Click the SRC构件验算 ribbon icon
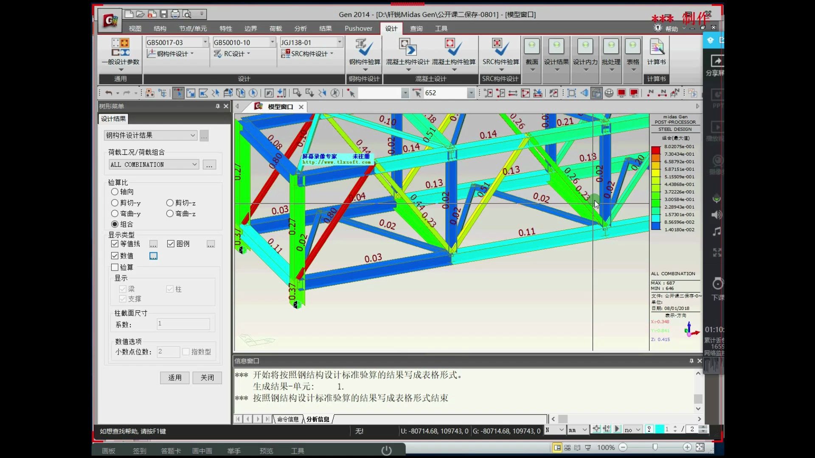The image size is (815, 458). 500,48
